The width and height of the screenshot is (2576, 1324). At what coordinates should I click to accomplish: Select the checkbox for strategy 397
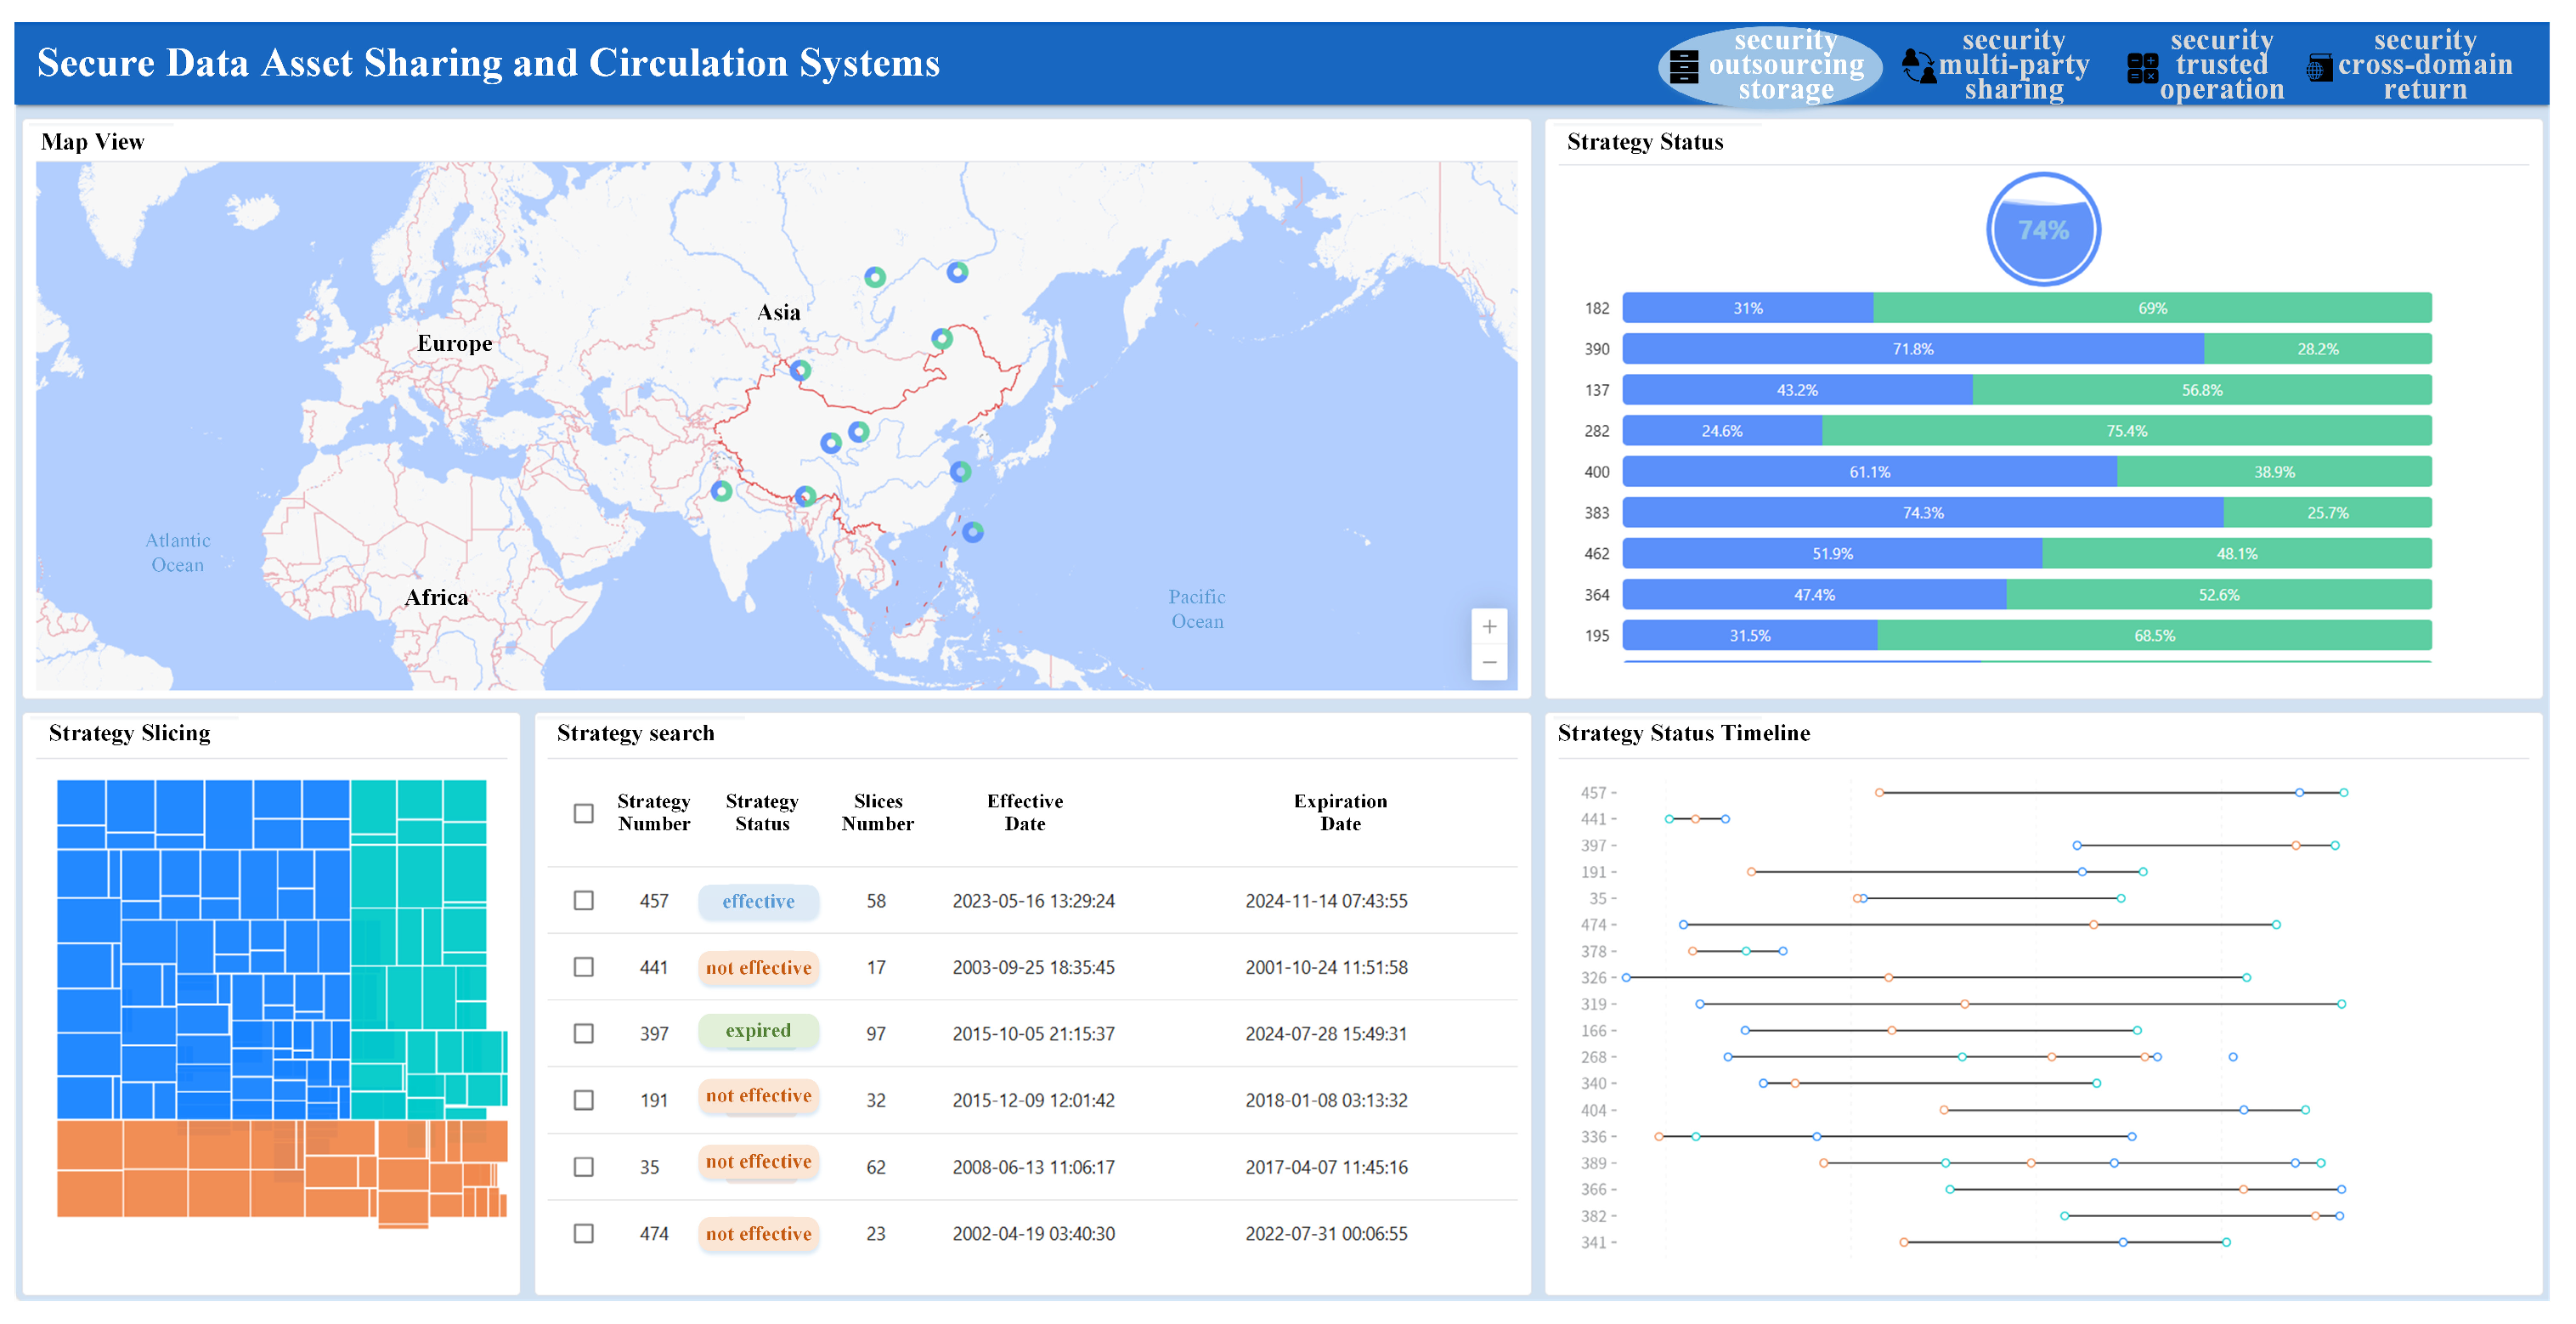[x=583, y=1034]
